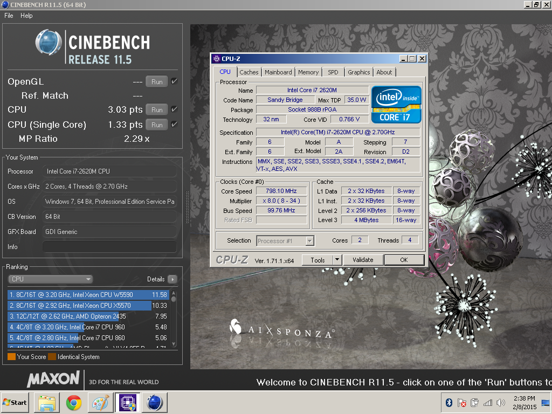Switch to Cinebench taskbar button

tap(155, 403)
